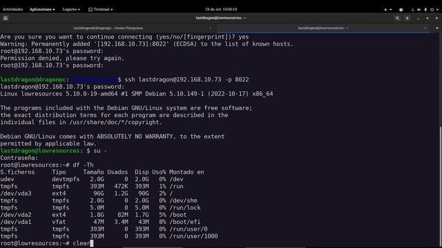Click the 'S.ficheros' column header

pyautogui.click(x=17, y=172)
